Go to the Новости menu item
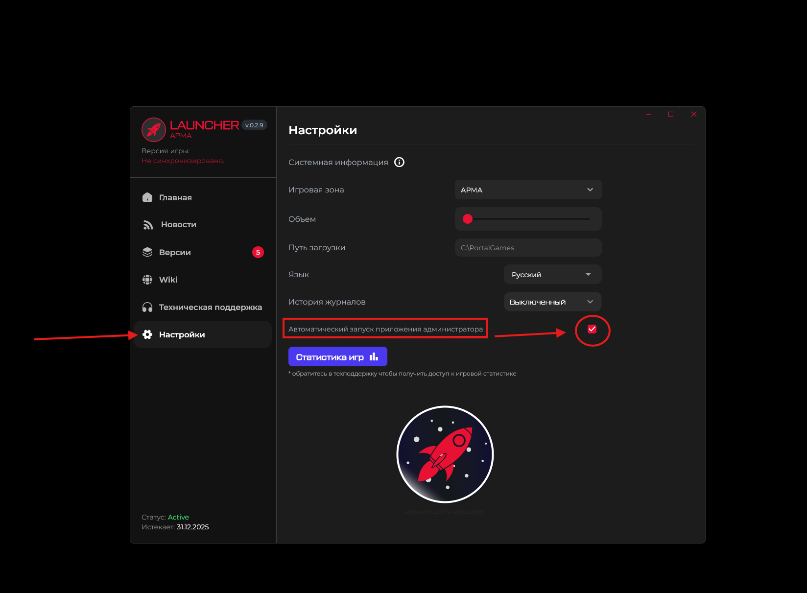 tap(178, 225)
